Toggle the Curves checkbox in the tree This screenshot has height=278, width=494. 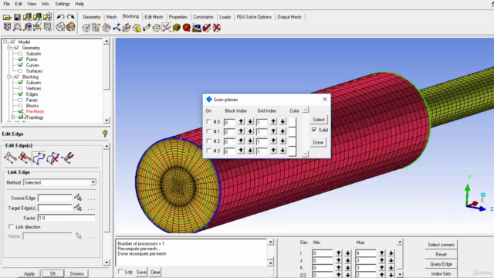point(21,65)
